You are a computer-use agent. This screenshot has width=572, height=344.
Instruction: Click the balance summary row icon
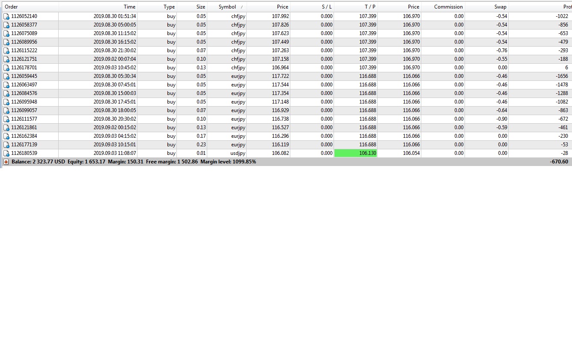pos(6,162)
